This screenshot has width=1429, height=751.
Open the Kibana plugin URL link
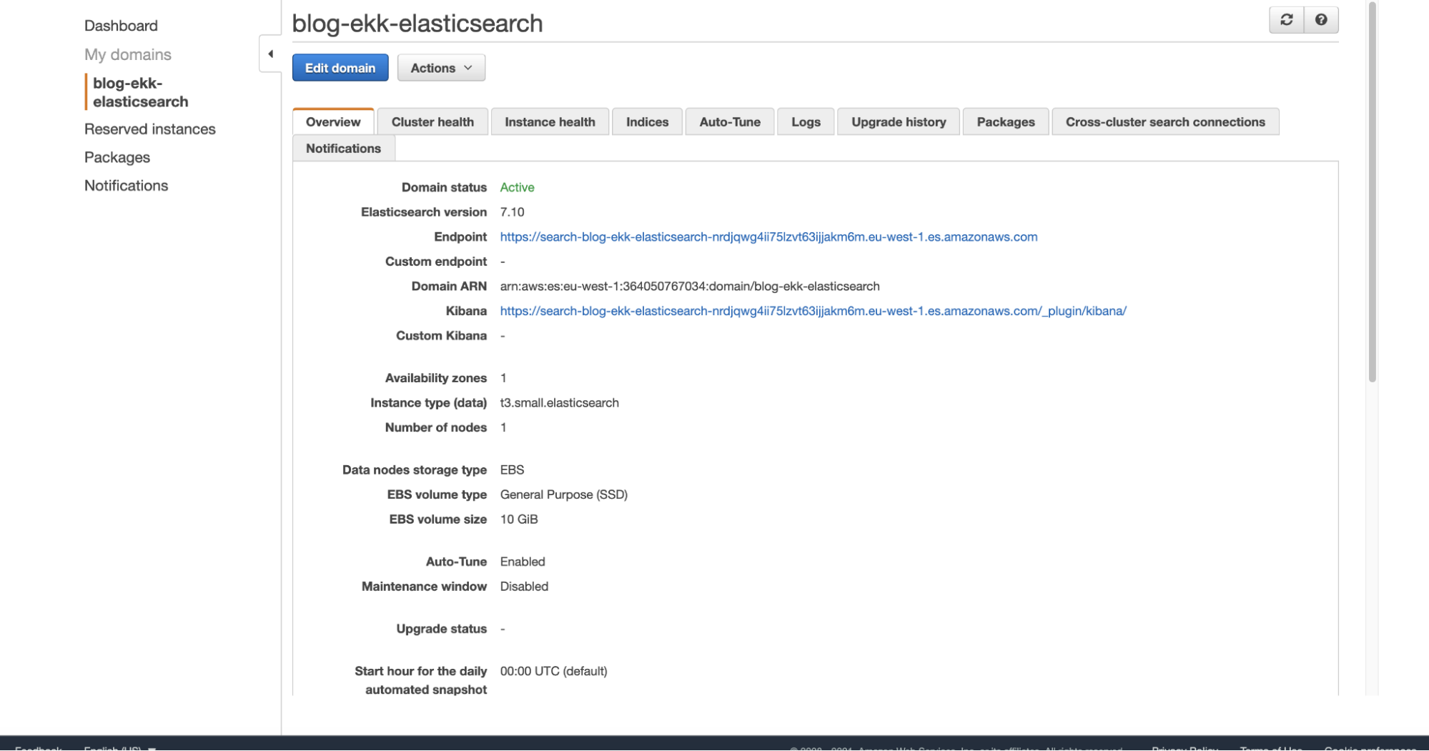point(812,312)
